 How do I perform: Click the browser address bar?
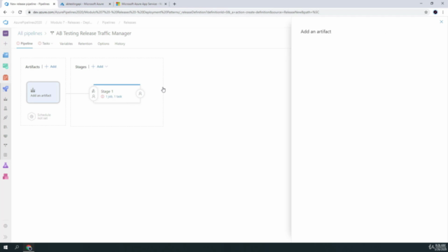click(225, 12)
